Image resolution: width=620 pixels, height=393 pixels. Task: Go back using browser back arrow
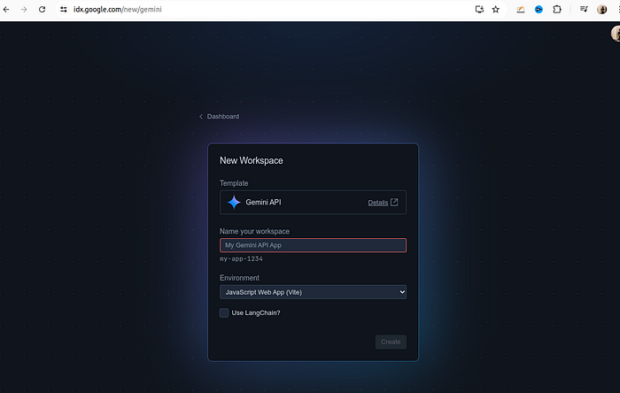coord(6,10)
